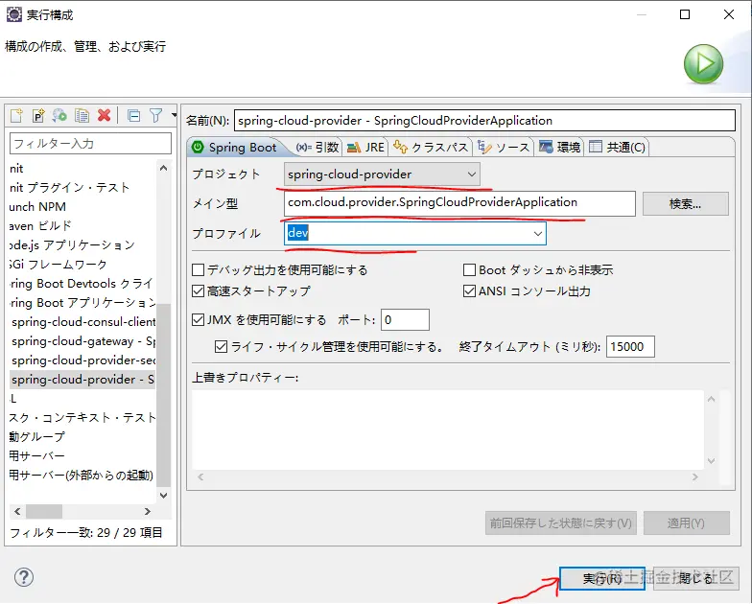This screenshot has width=752, height=604.
Task: Collapse all configurations in the tree
Action: [134, 115]
